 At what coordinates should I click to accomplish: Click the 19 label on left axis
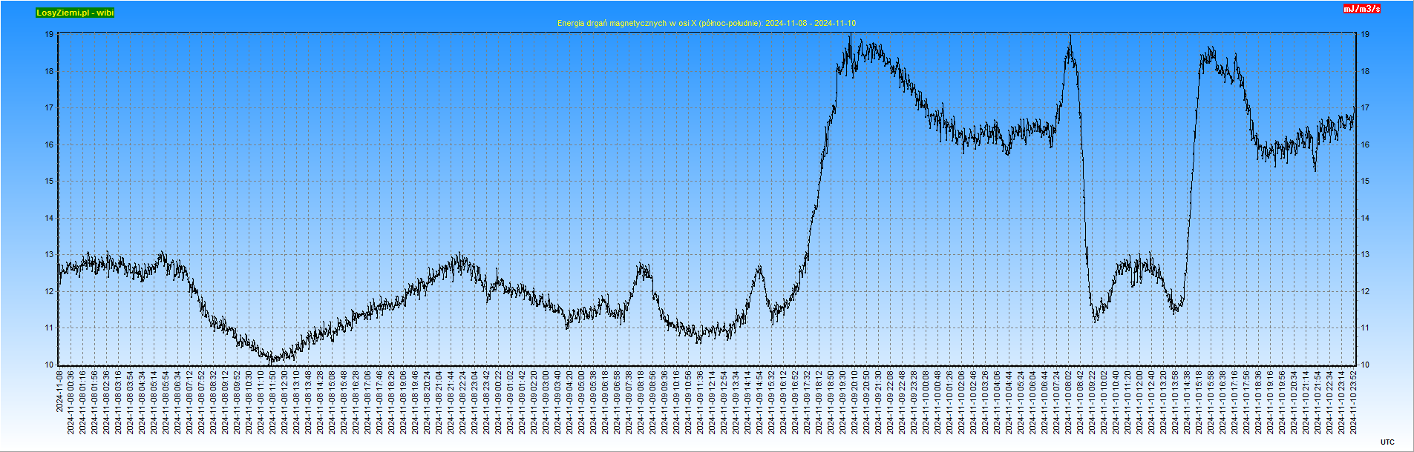tap(49, 34)
